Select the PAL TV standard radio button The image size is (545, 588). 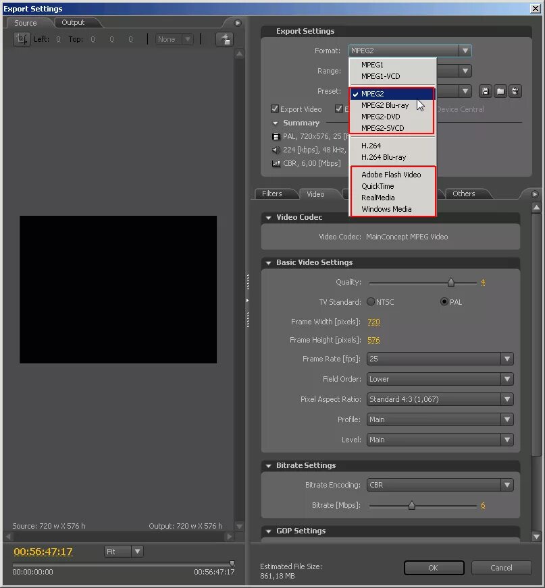[444, 301]
